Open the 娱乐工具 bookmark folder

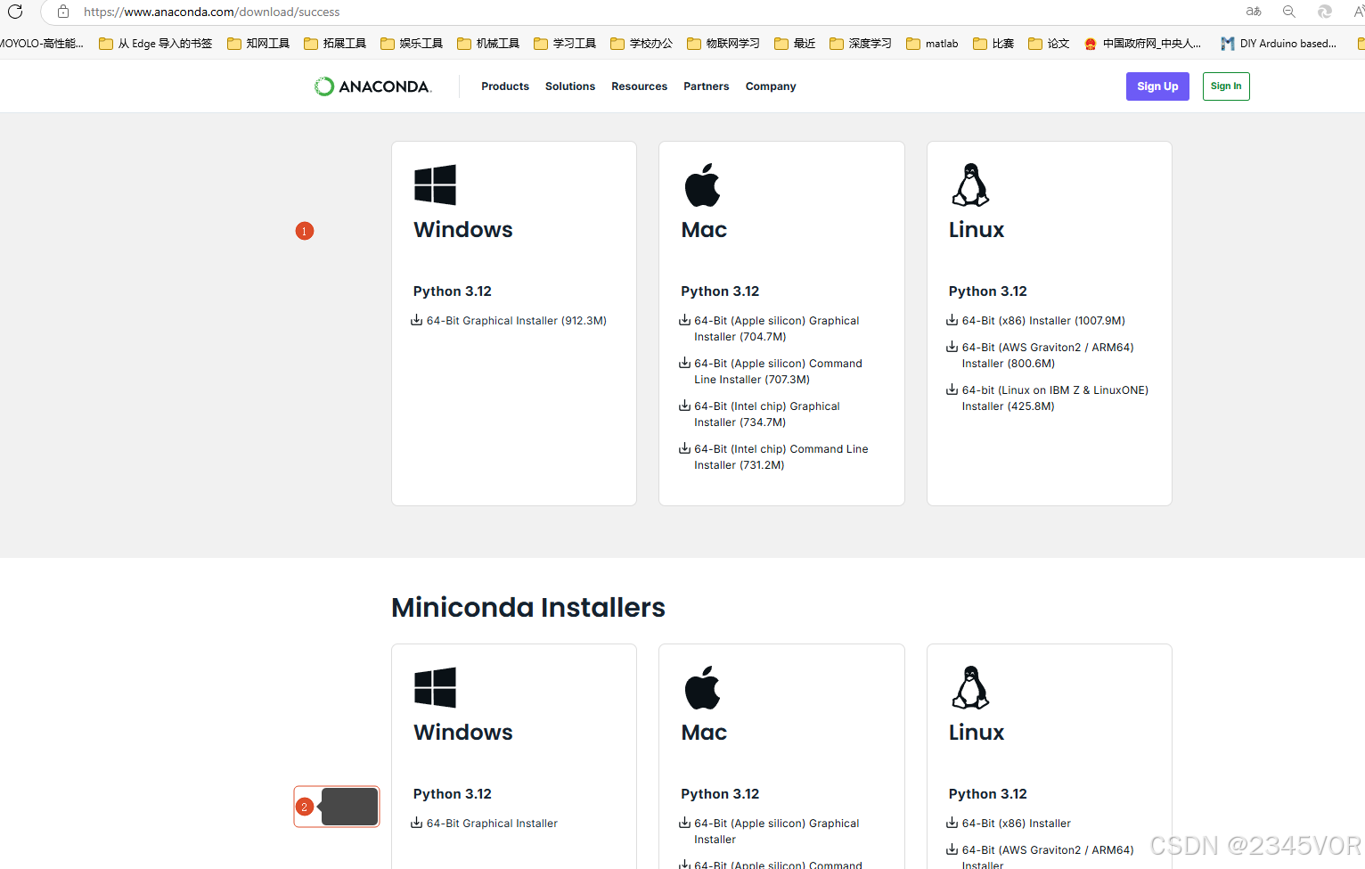[412, 43]
